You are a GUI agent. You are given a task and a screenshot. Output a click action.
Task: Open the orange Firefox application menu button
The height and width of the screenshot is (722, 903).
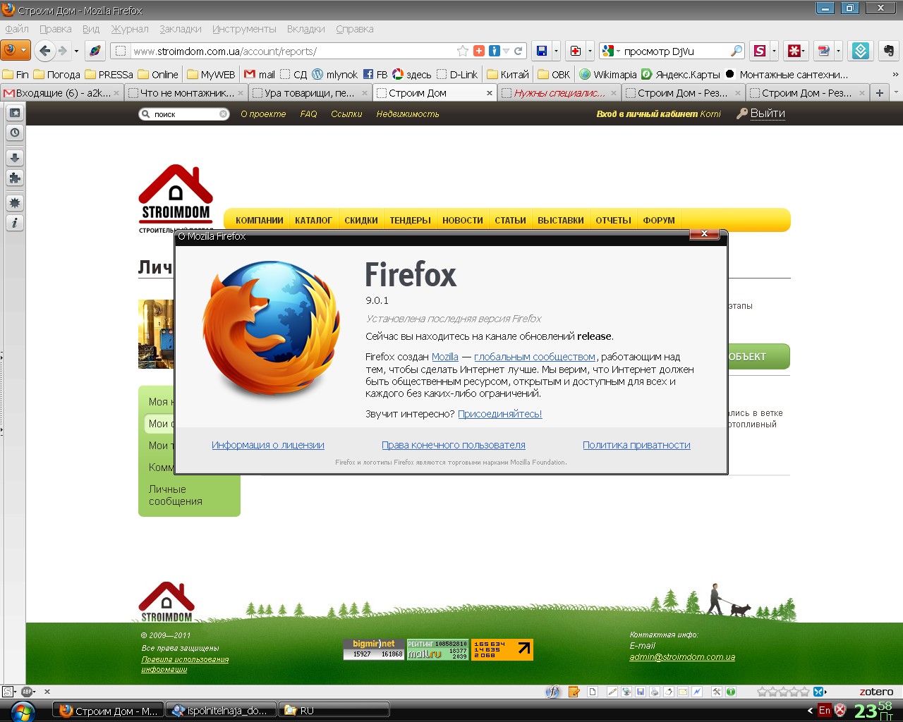pyautogui.click(x=15, y=50)
